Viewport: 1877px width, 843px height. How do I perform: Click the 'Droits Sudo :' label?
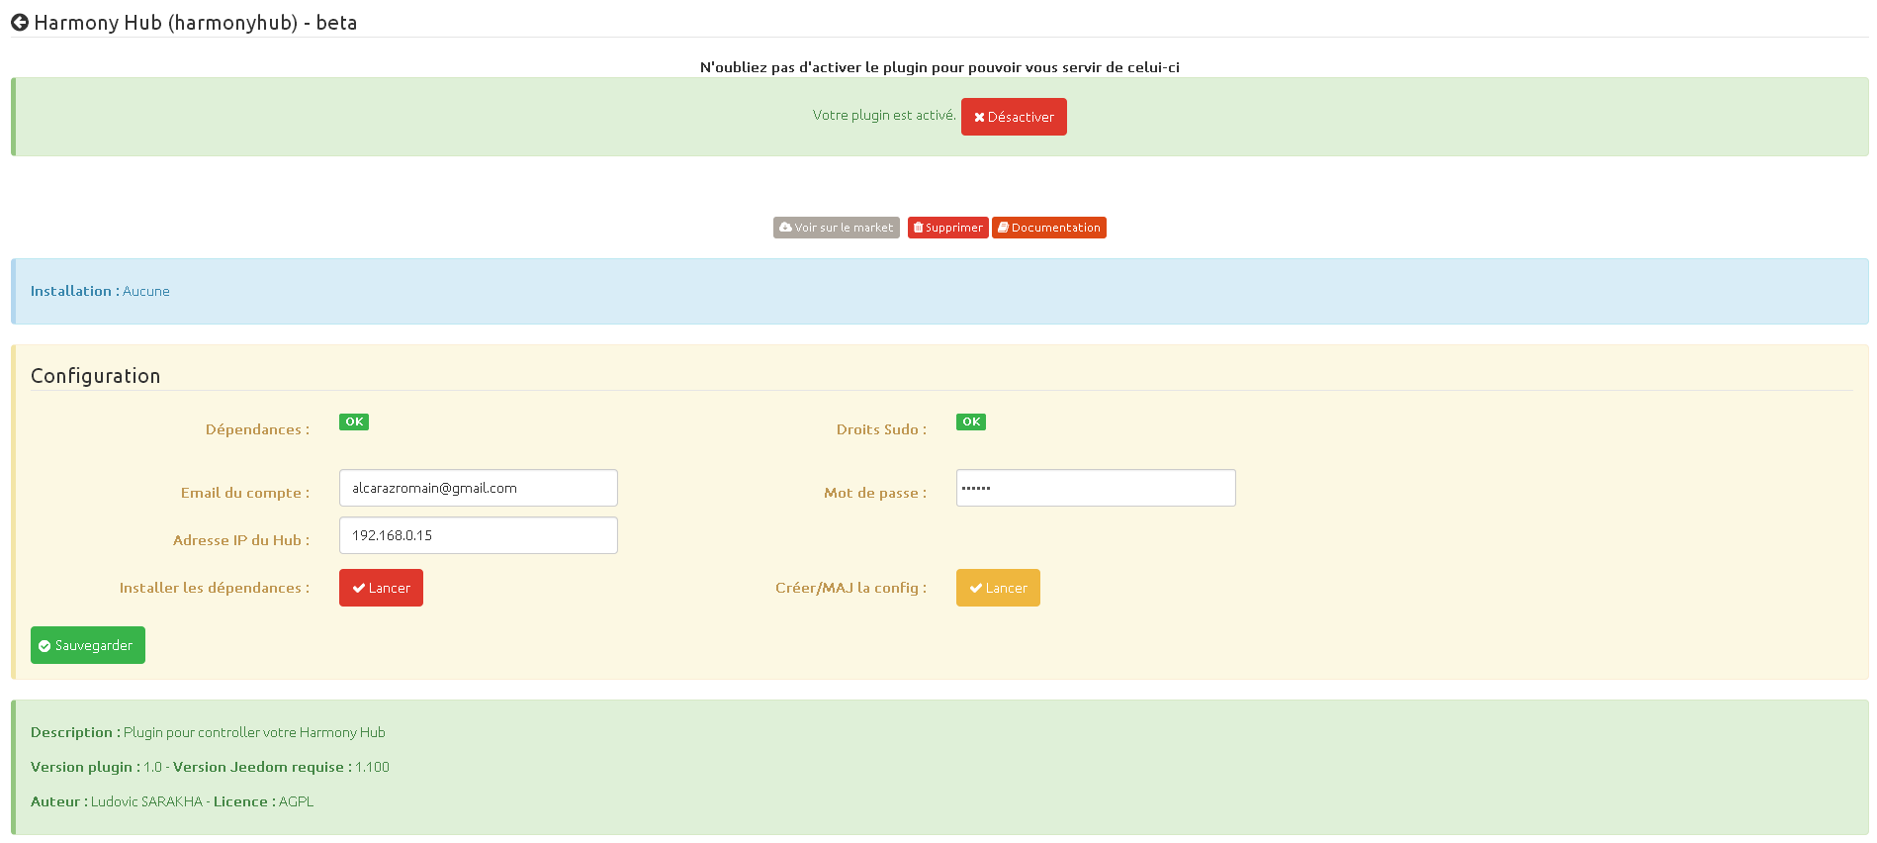pyautogui.click(x=881, y=429)
